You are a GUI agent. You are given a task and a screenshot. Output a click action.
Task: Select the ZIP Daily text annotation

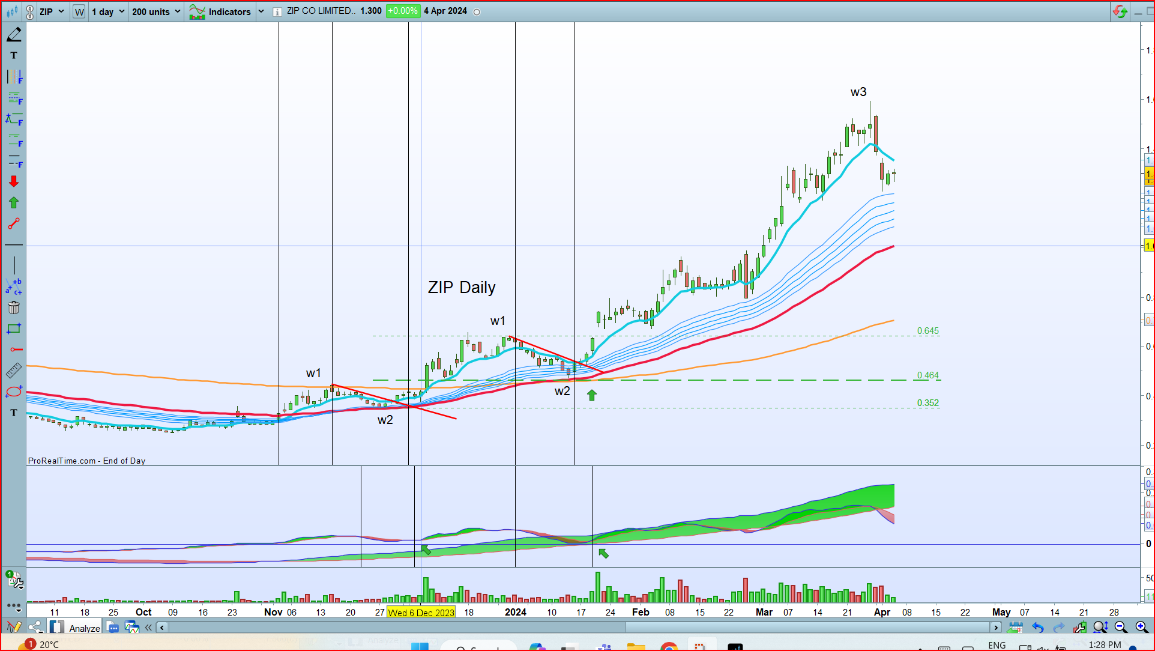[462, 288]
